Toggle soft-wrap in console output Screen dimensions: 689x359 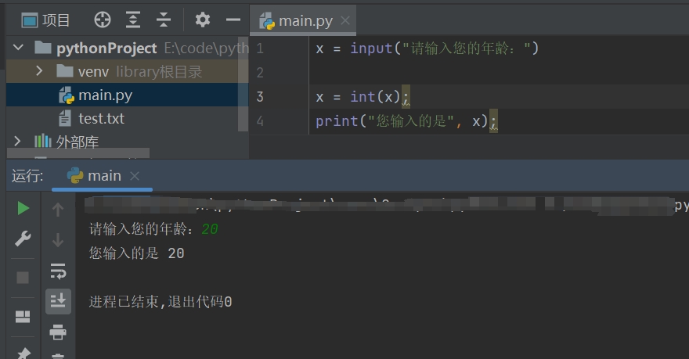(x=58, y=271)
